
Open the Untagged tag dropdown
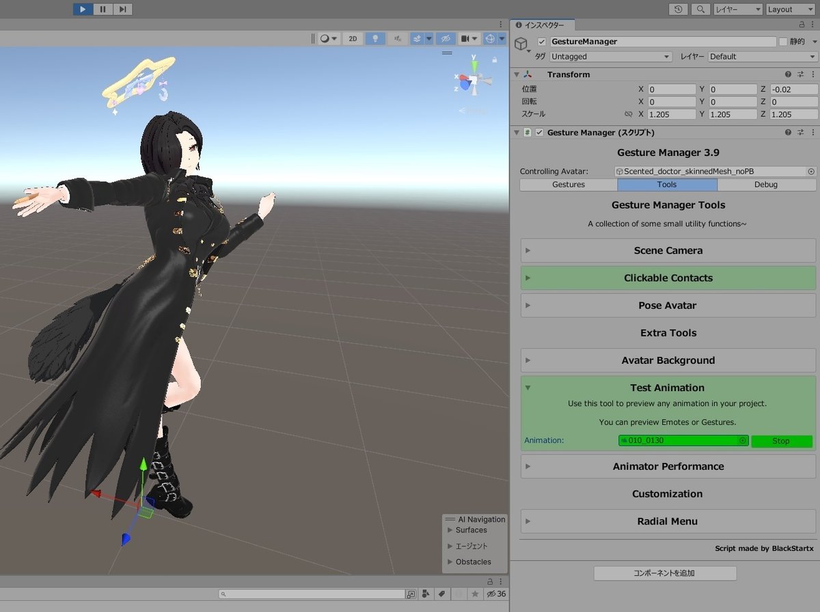pyautogui.click(x=610, y=56)
